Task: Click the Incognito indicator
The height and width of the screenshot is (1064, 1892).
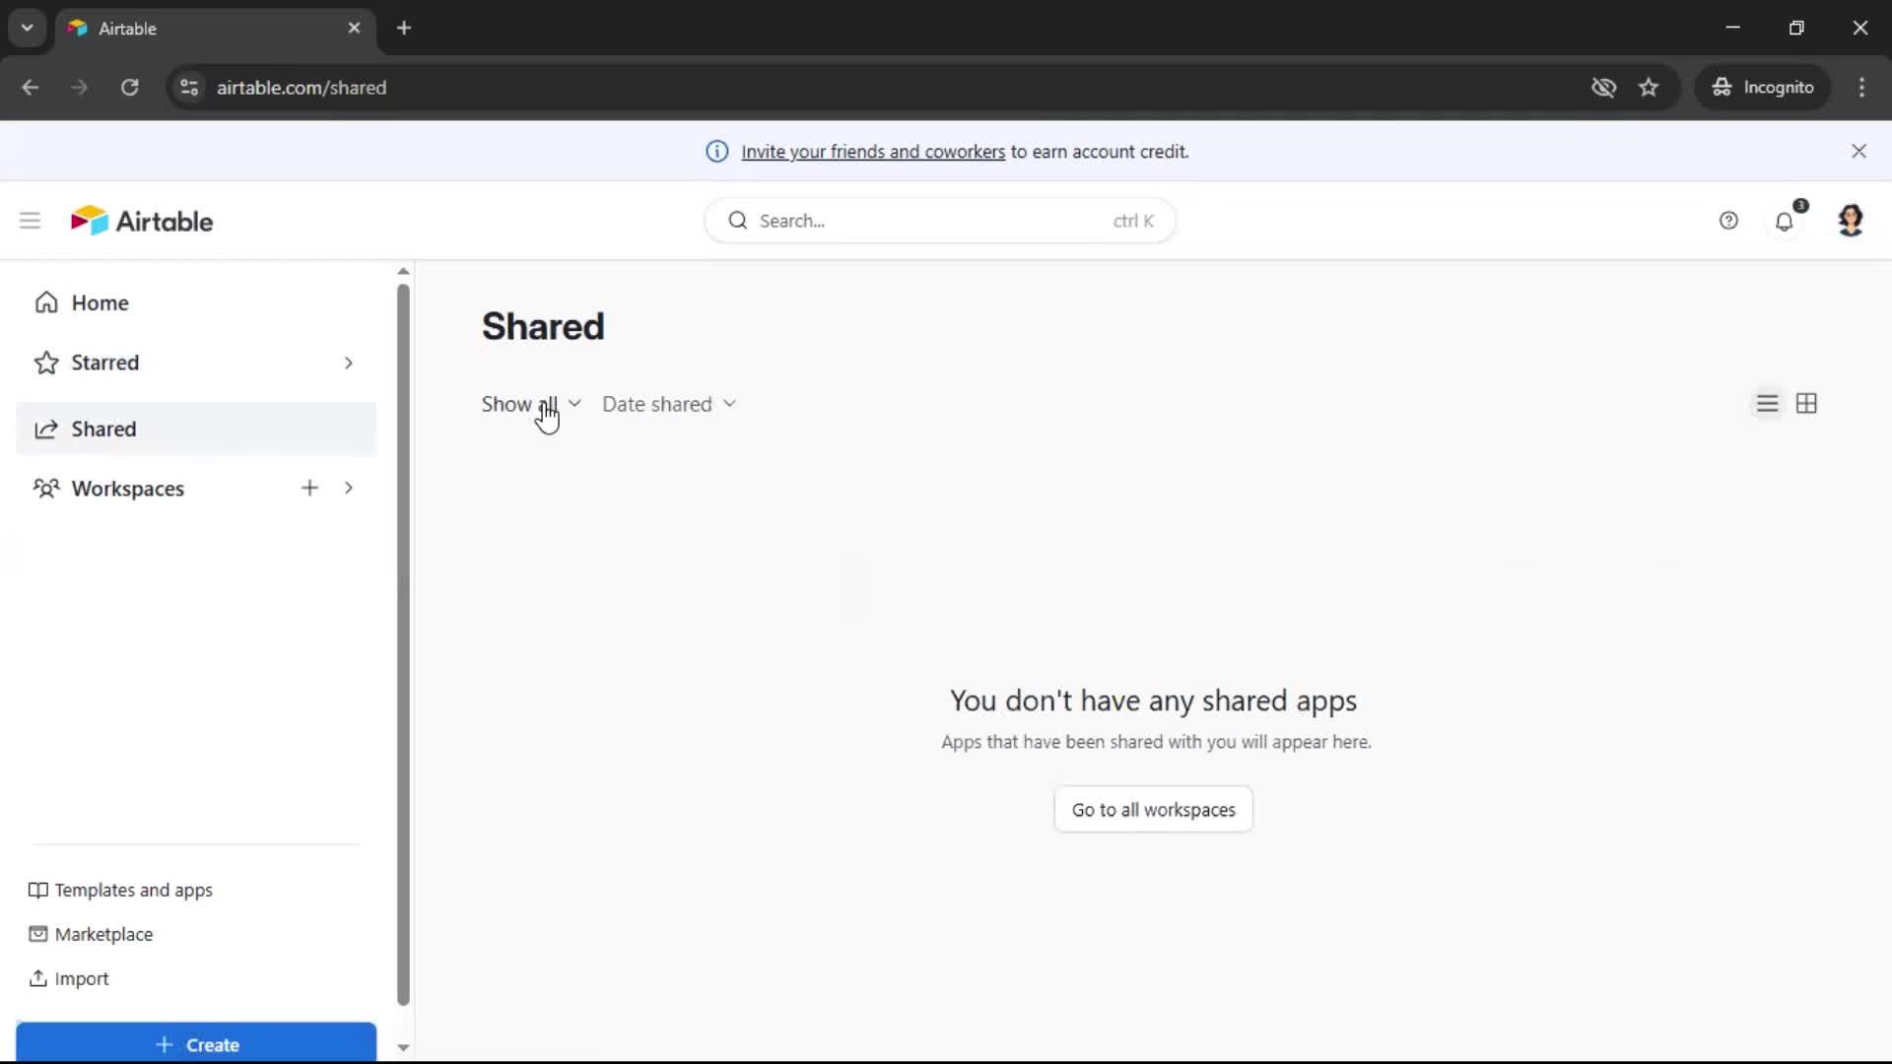Action: (1763, 88)
